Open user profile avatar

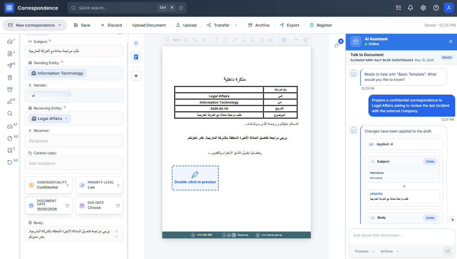coord(449,8)
